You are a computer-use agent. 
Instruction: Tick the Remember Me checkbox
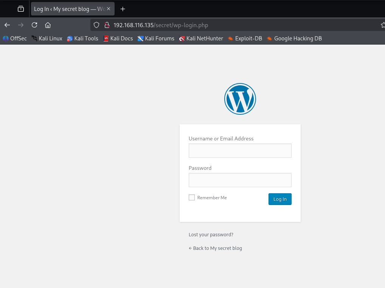point(192,197)
